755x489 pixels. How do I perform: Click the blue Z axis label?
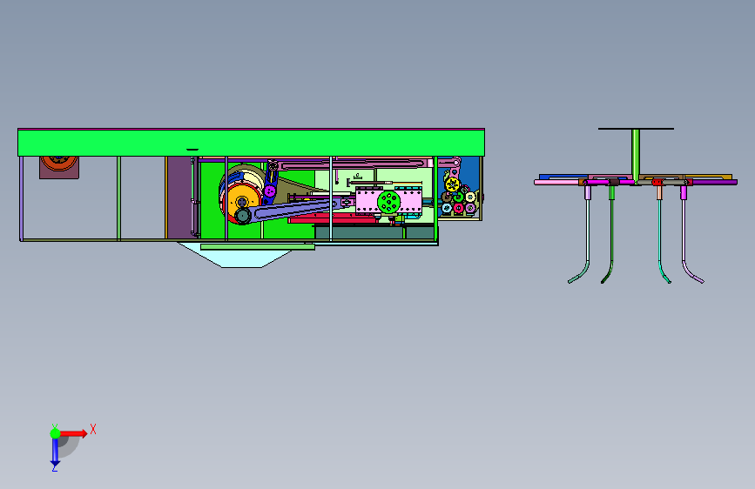click(54, 467)
